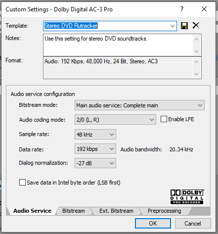Switch to the Bitstream tab
218x234 pixels.
[x=74, y=211]
